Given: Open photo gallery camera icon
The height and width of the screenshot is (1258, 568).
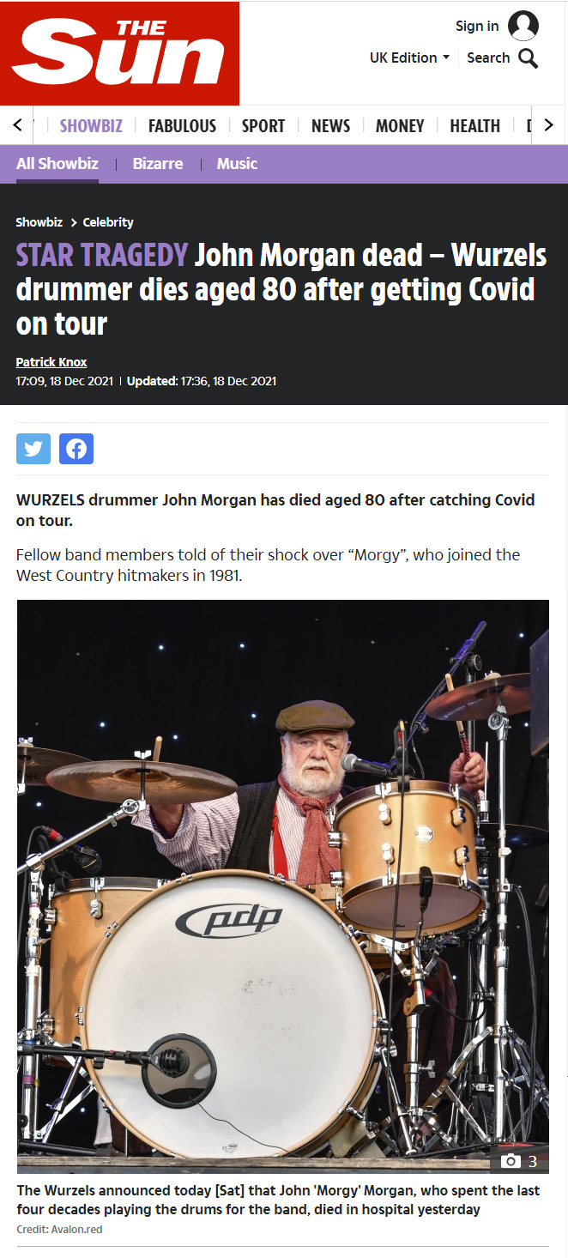Looking at the screenshot, I should 511,1161.
